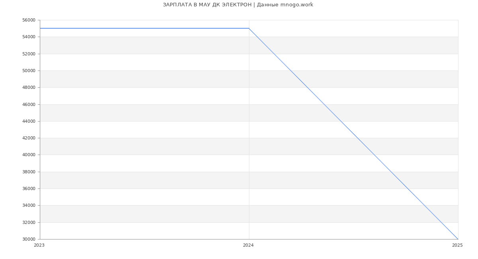Click the 32000 y-axis label
Image resolution: width=478 pixels, height=259 pixels.
[x=29, y=223]
